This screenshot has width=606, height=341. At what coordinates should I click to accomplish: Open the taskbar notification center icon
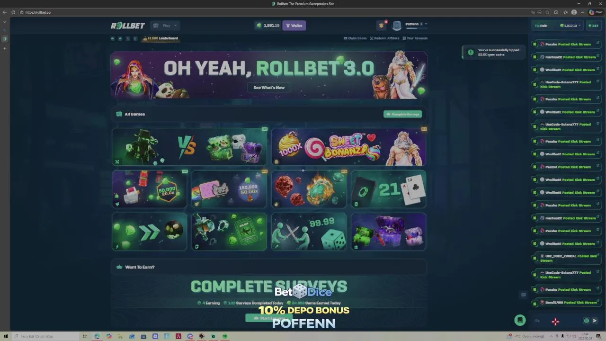point(598,336)
